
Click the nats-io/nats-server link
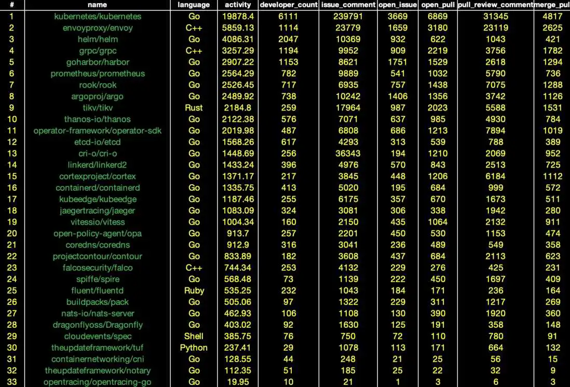(x=98, y=313)
